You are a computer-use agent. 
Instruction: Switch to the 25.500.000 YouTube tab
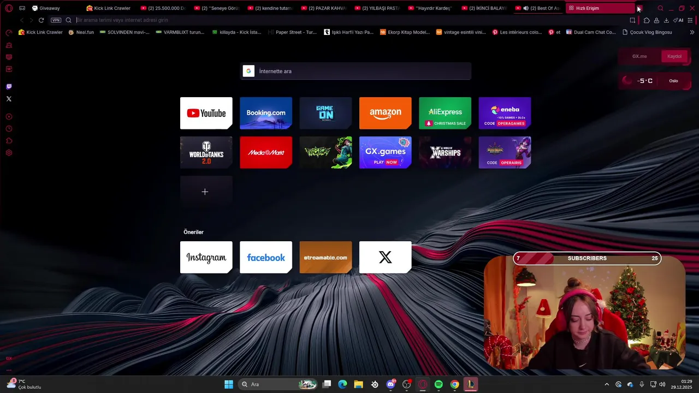163,8
